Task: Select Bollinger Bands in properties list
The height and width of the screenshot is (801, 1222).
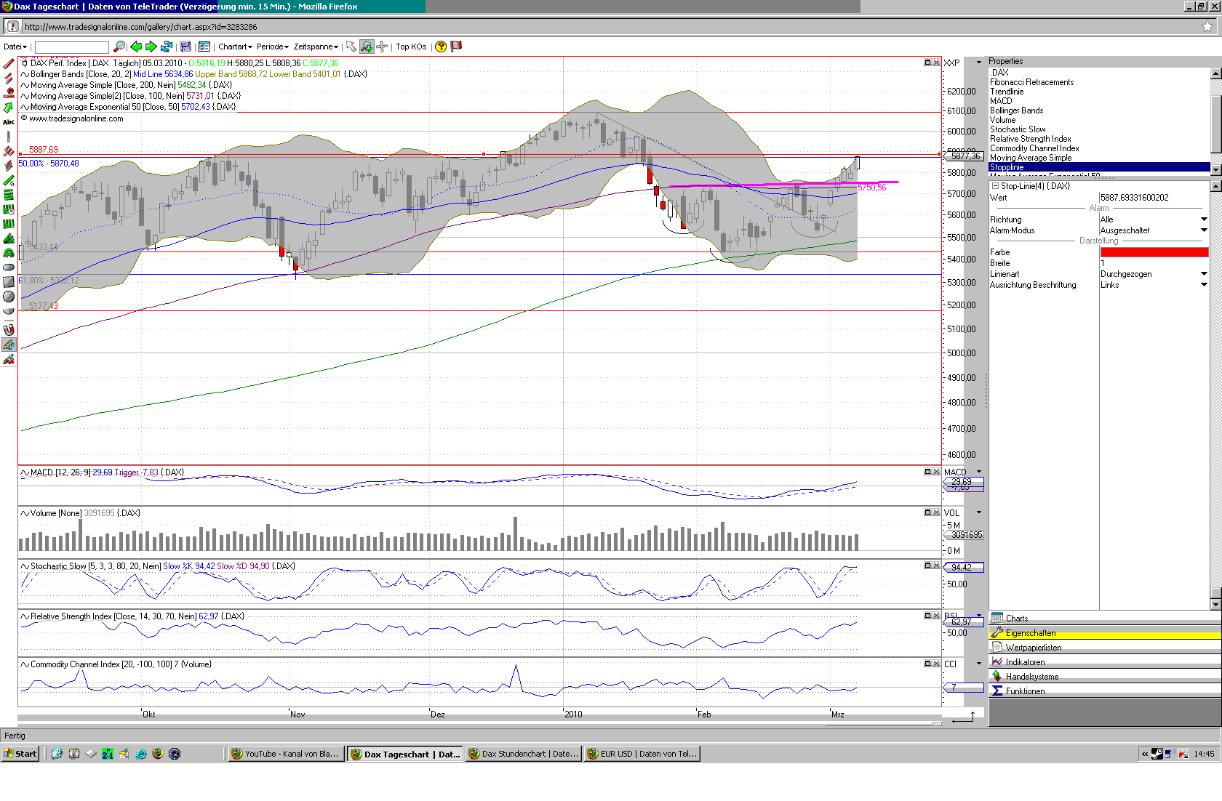Action: coord(1016,110)
